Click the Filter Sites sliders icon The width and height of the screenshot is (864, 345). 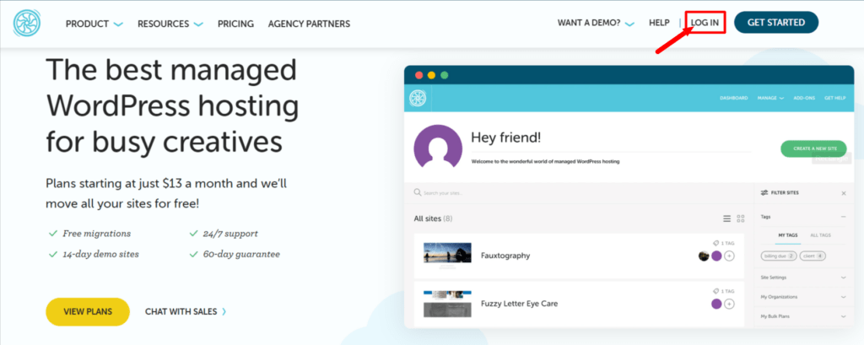click(764, 193)
